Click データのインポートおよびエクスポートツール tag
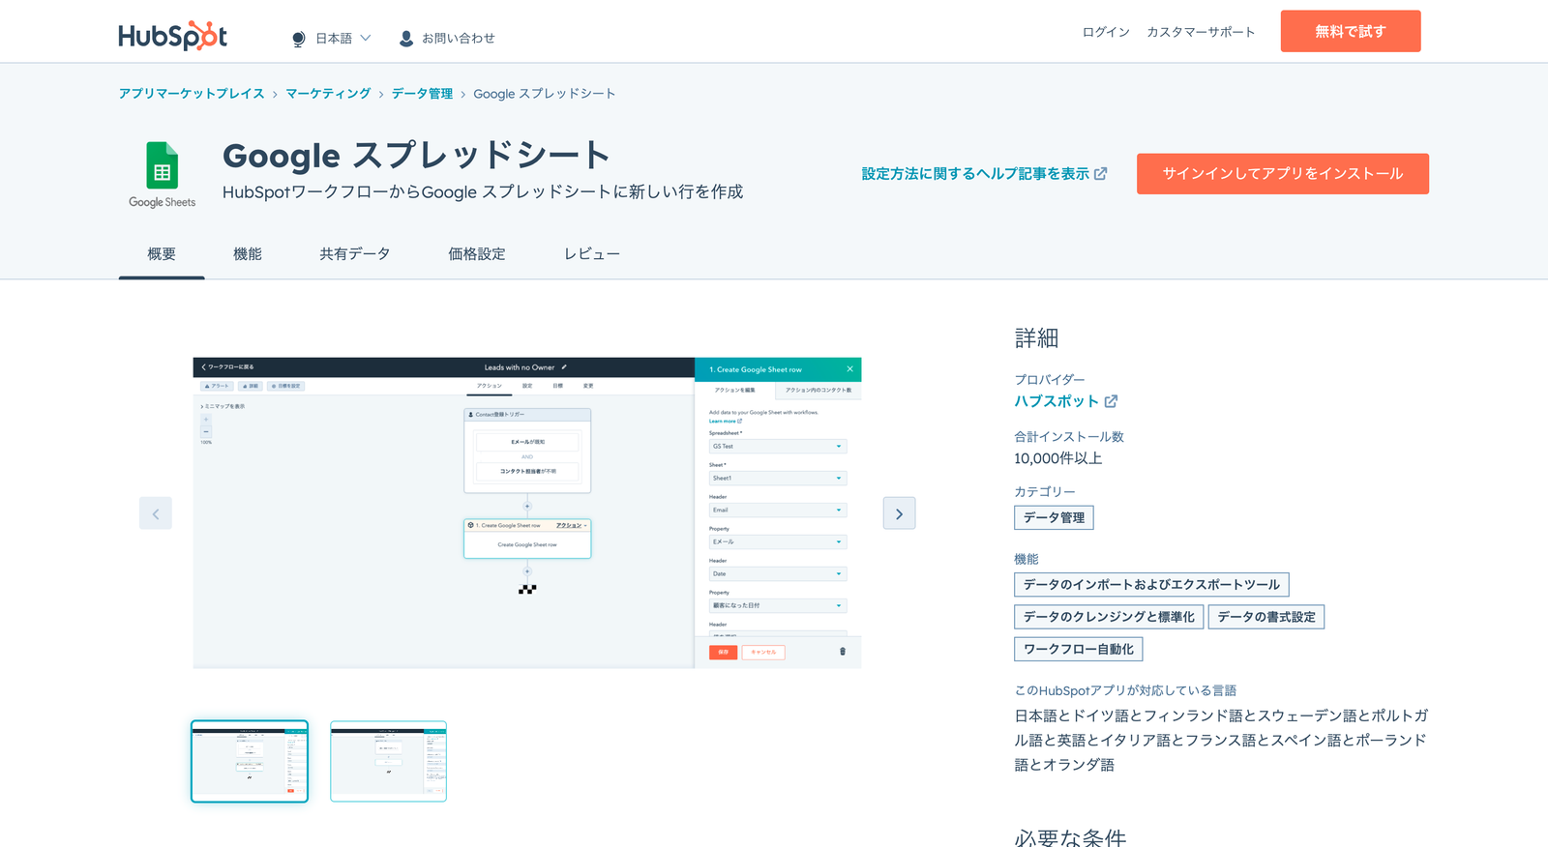This screenshot has width=1548, height=847. [1151, 585]
